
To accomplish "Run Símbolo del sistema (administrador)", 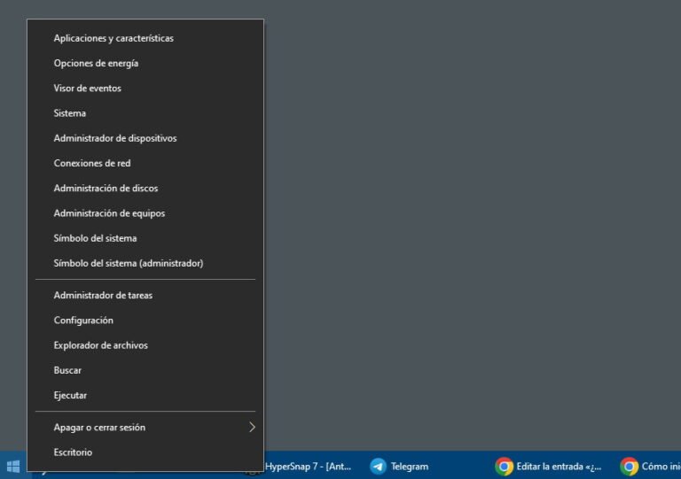I will 129,263.
